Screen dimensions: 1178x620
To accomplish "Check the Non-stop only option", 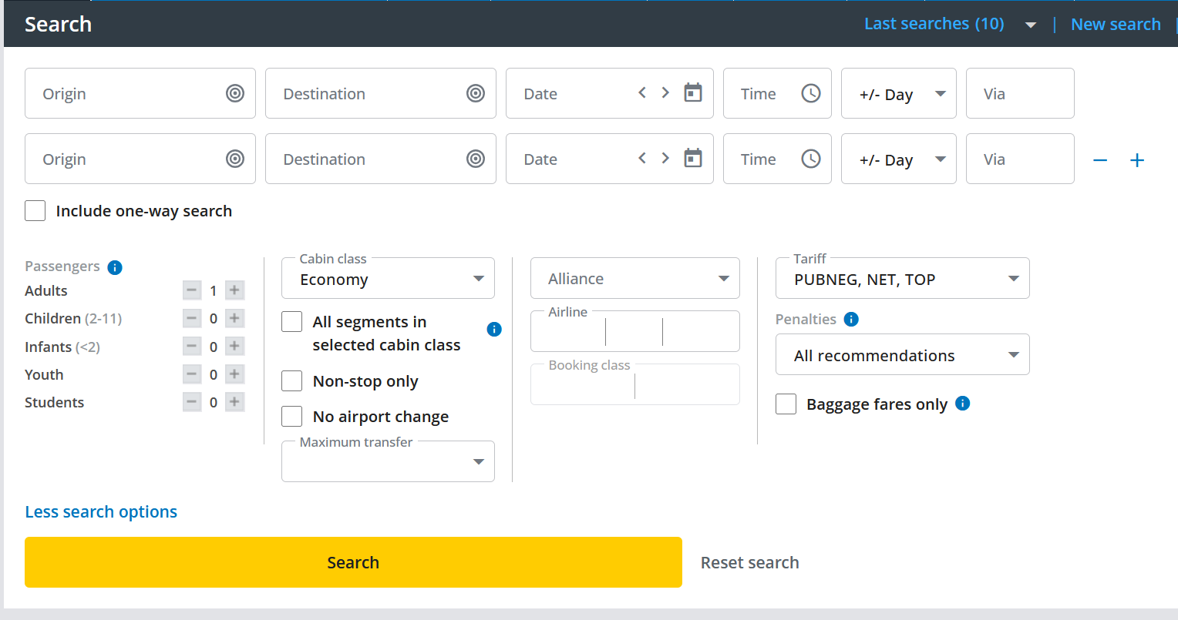I will pos(292,381).
